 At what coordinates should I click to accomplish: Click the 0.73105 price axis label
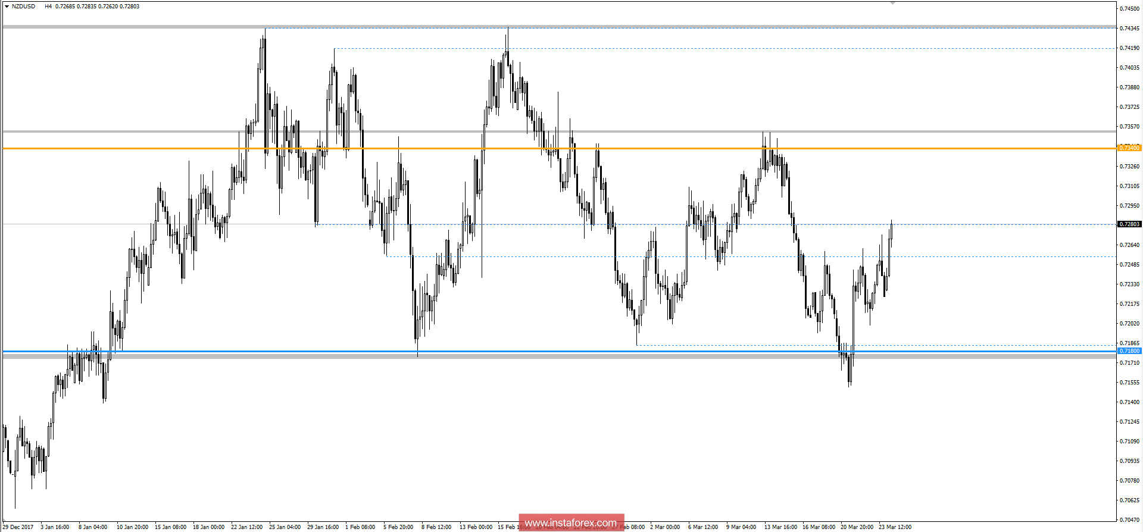pos(1130,186)
